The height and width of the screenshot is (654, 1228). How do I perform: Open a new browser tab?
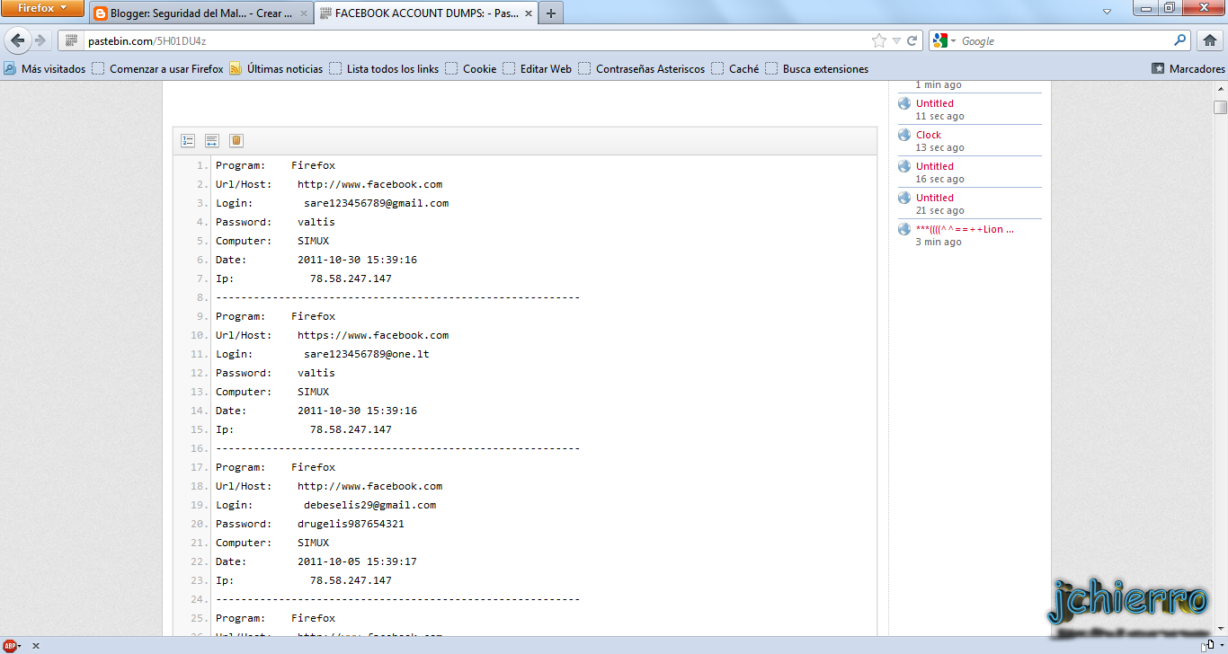point(549,13)
